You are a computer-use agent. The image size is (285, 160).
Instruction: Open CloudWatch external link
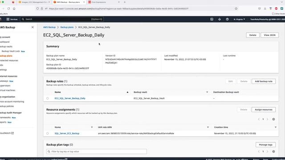point(7,133)
